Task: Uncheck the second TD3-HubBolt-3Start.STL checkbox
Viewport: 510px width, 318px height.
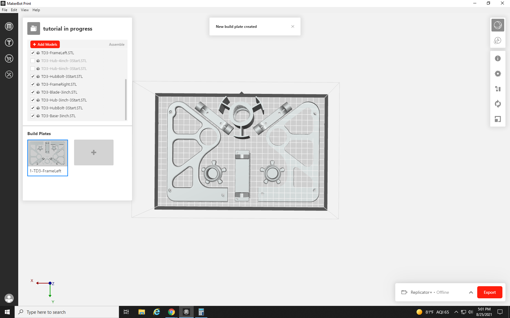Action: tap(33, 108)
